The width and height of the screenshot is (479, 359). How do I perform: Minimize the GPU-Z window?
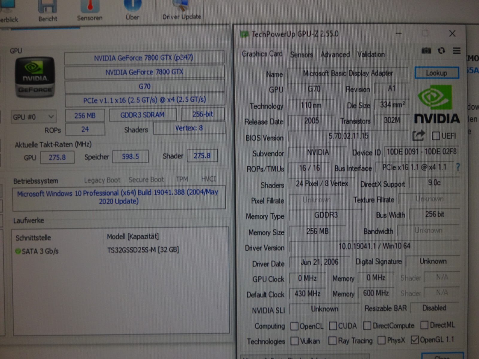(x=398, y=34)
